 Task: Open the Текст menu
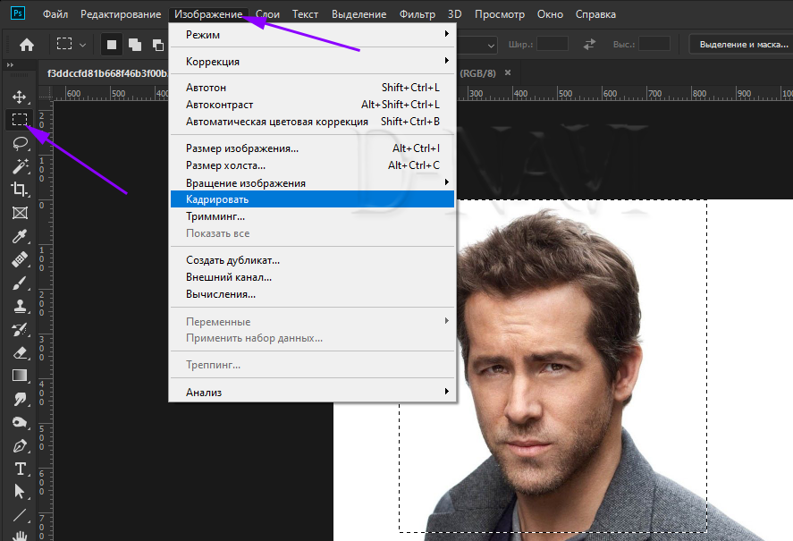[305, 14]
